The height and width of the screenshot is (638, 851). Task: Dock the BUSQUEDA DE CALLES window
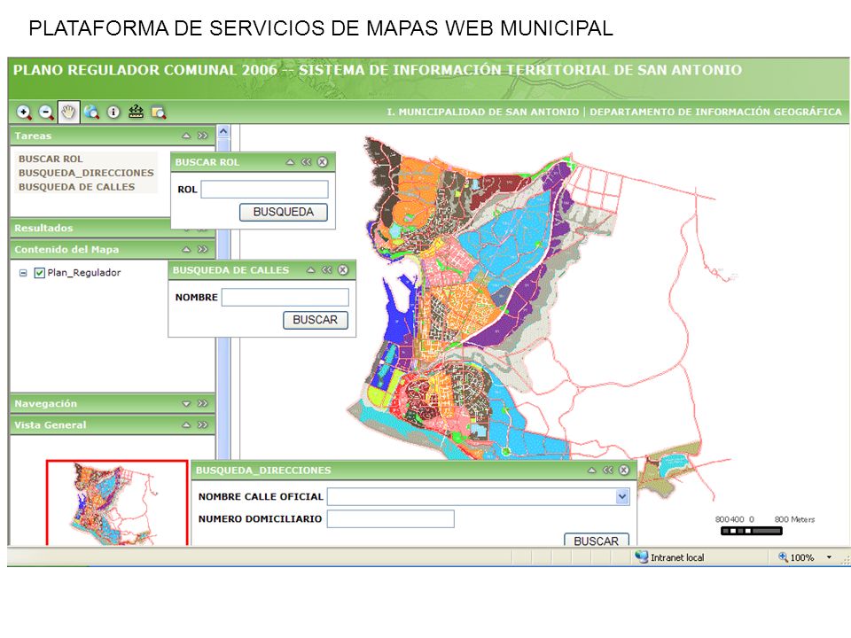(x=326, y=269)
